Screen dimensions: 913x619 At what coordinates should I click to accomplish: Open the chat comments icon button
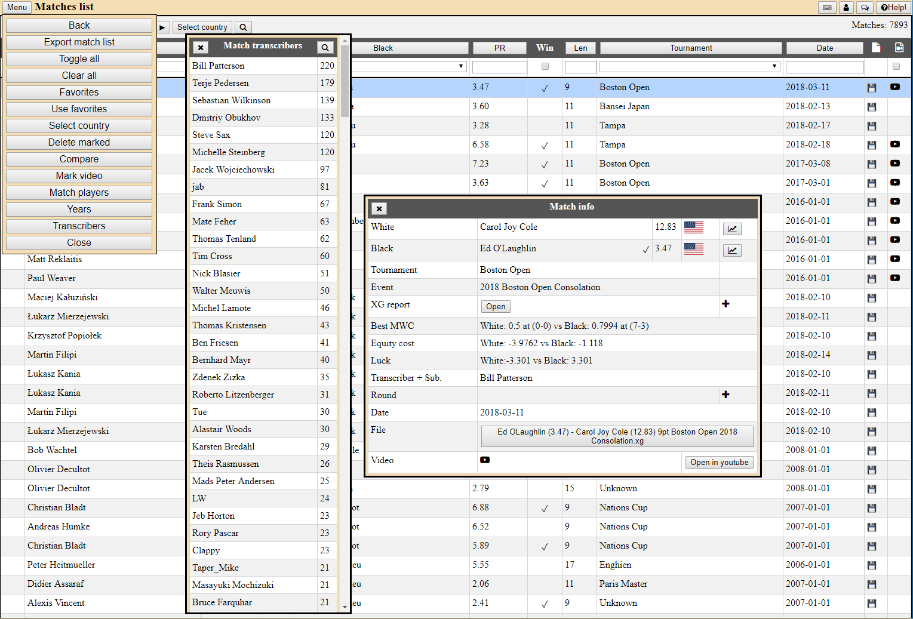coord(865,8)
